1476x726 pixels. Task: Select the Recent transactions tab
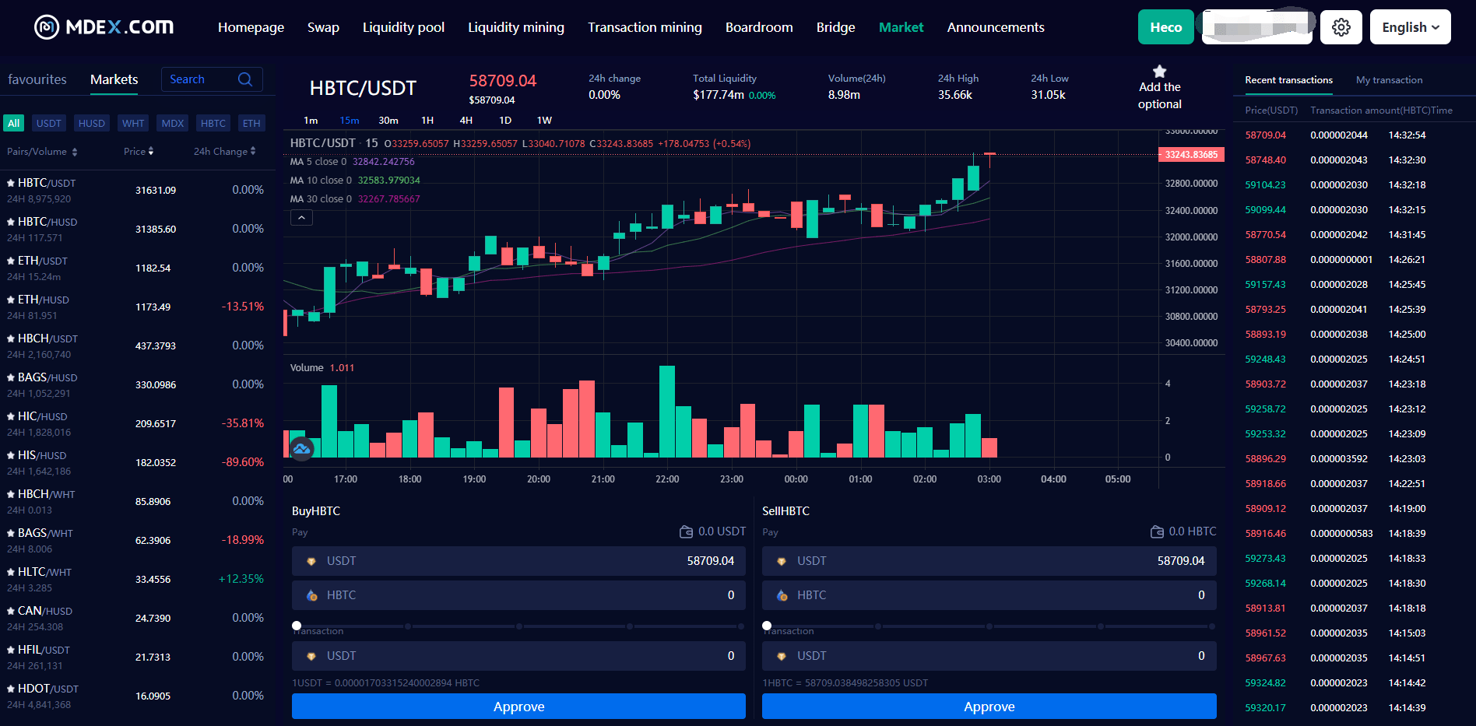point(1288,80)
